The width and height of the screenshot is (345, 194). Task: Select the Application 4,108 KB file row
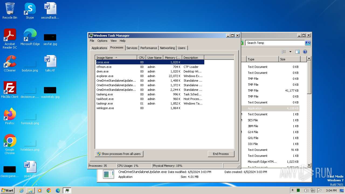pos(270,108)
